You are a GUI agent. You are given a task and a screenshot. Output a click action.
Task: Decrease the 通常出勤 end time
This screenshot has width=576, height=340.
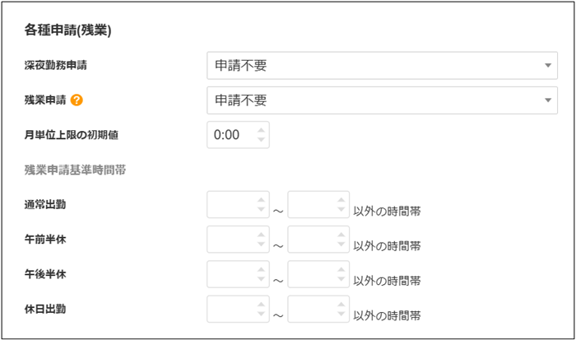[342, 209]
